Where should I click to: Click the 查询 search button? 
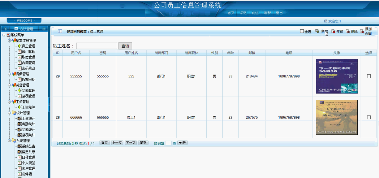tap(125, 46)
